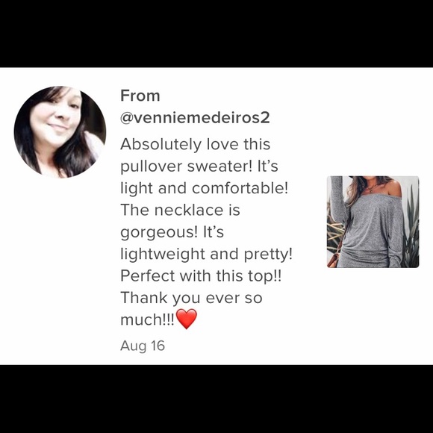This screenshot has height=433, width=433.
Task: Tap the @venniemedeiros2 username link
Action: click(195, 118)
